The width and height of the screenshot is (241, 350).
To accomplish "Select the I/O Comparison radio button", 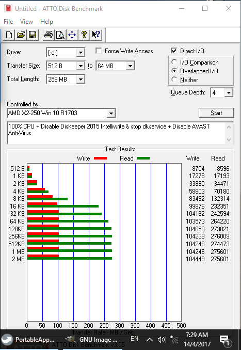I will coord(174,62).
